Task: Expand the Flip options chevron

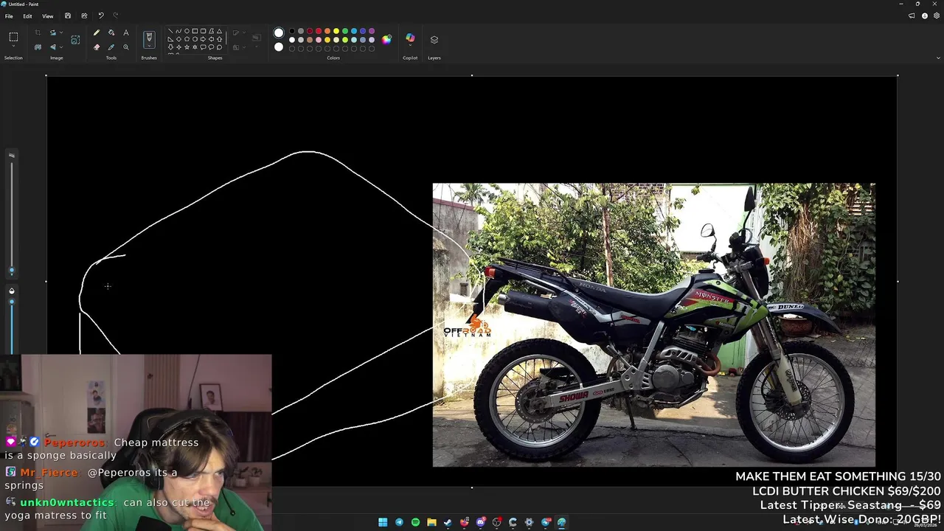Action: [61, 47]
